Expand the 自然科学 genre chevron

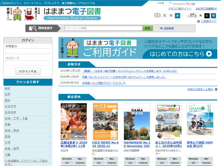click(x=50, y=113)
